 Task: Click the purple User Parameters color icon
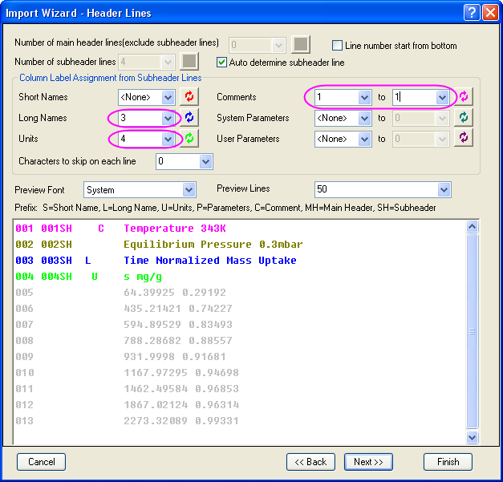pos(464,139)
